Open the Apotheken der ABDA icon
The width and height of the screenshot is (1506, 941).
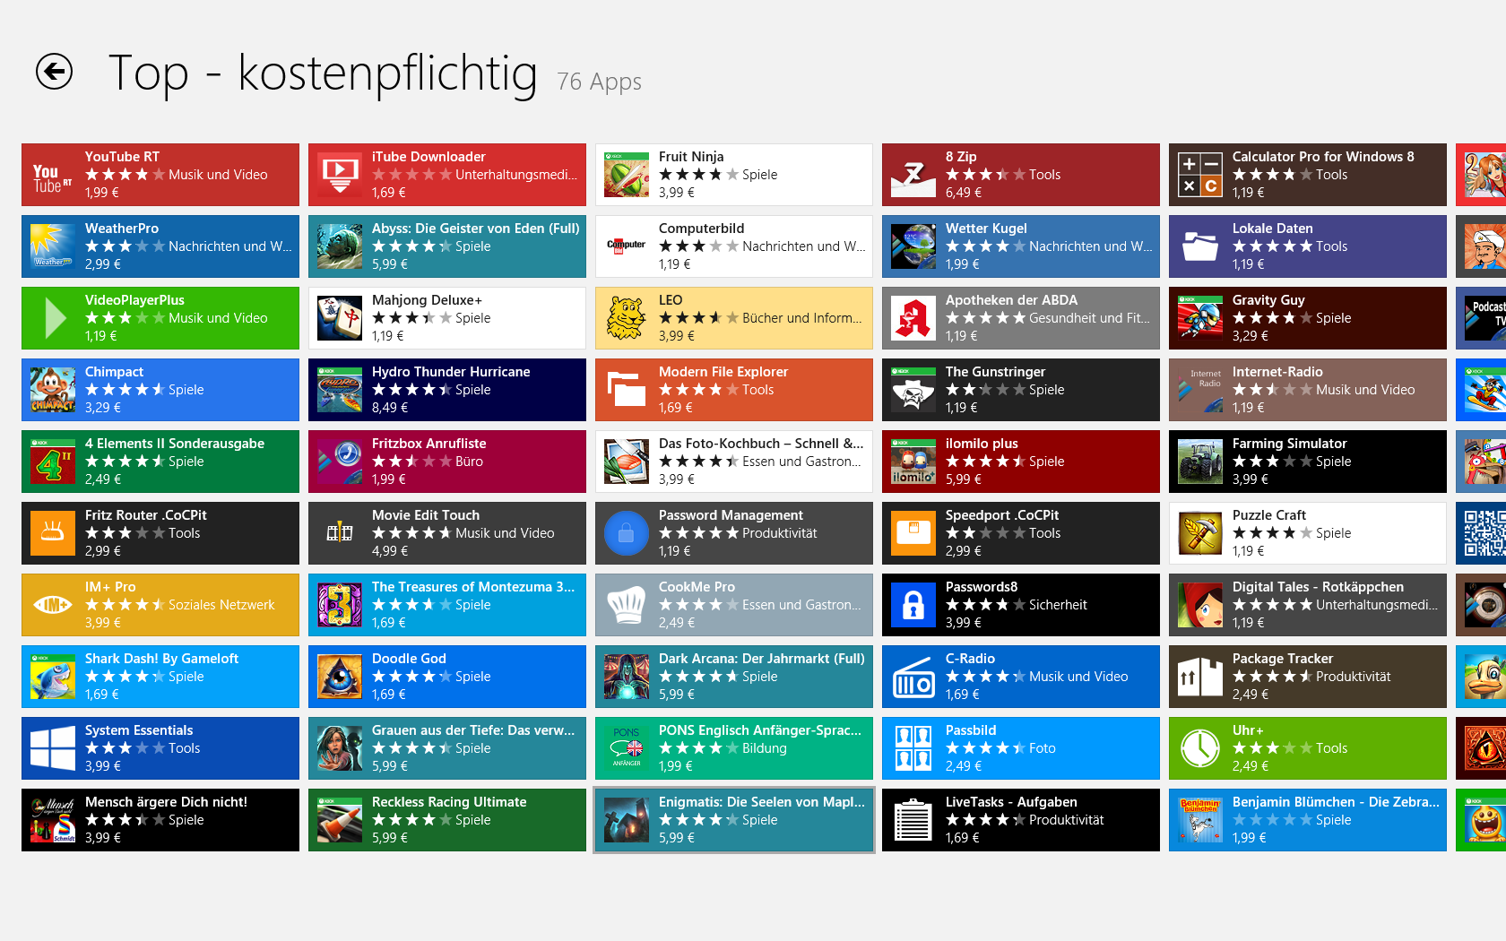913,318
